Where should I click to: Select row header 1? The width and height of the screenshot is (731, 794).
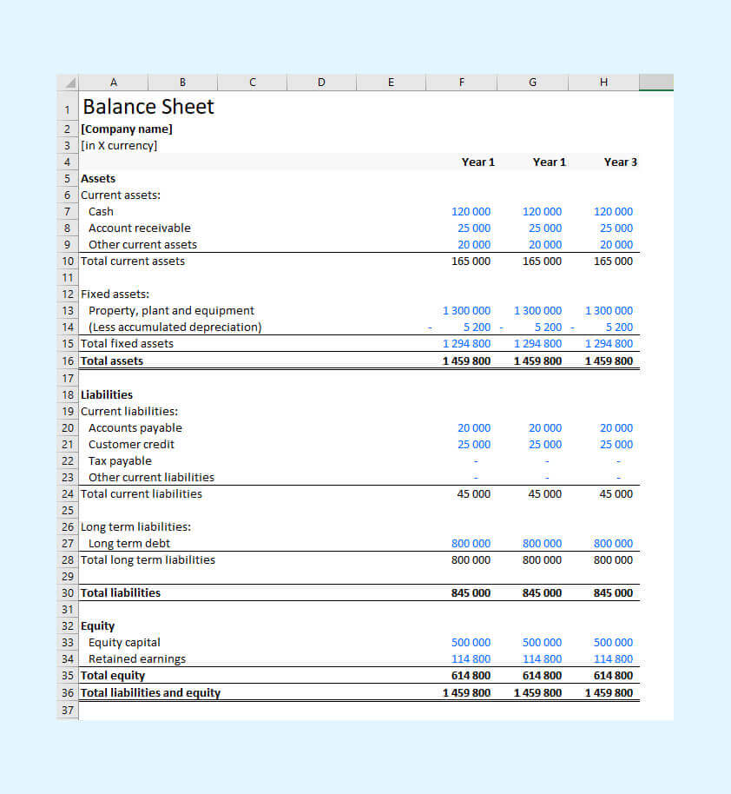[67, 109]
